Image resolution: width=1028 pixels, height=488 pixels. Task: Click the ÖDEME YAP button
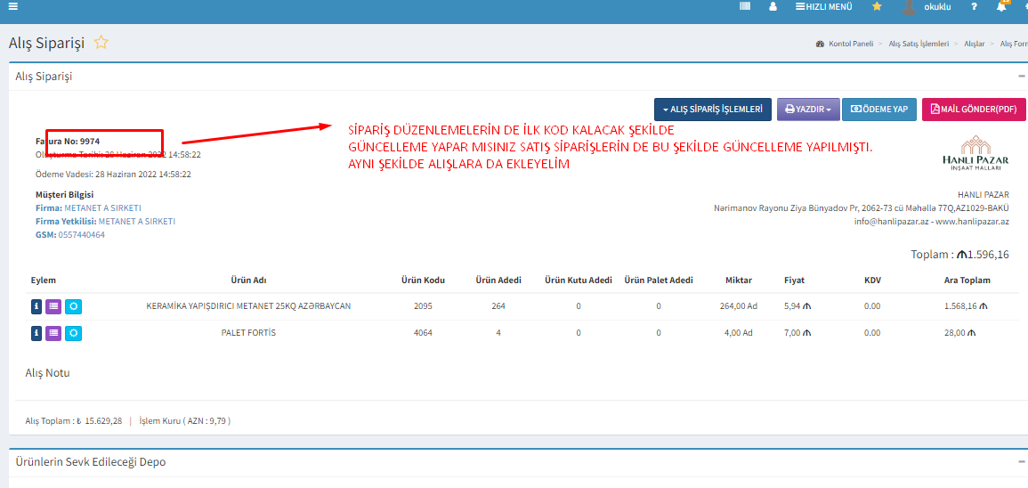879,110
